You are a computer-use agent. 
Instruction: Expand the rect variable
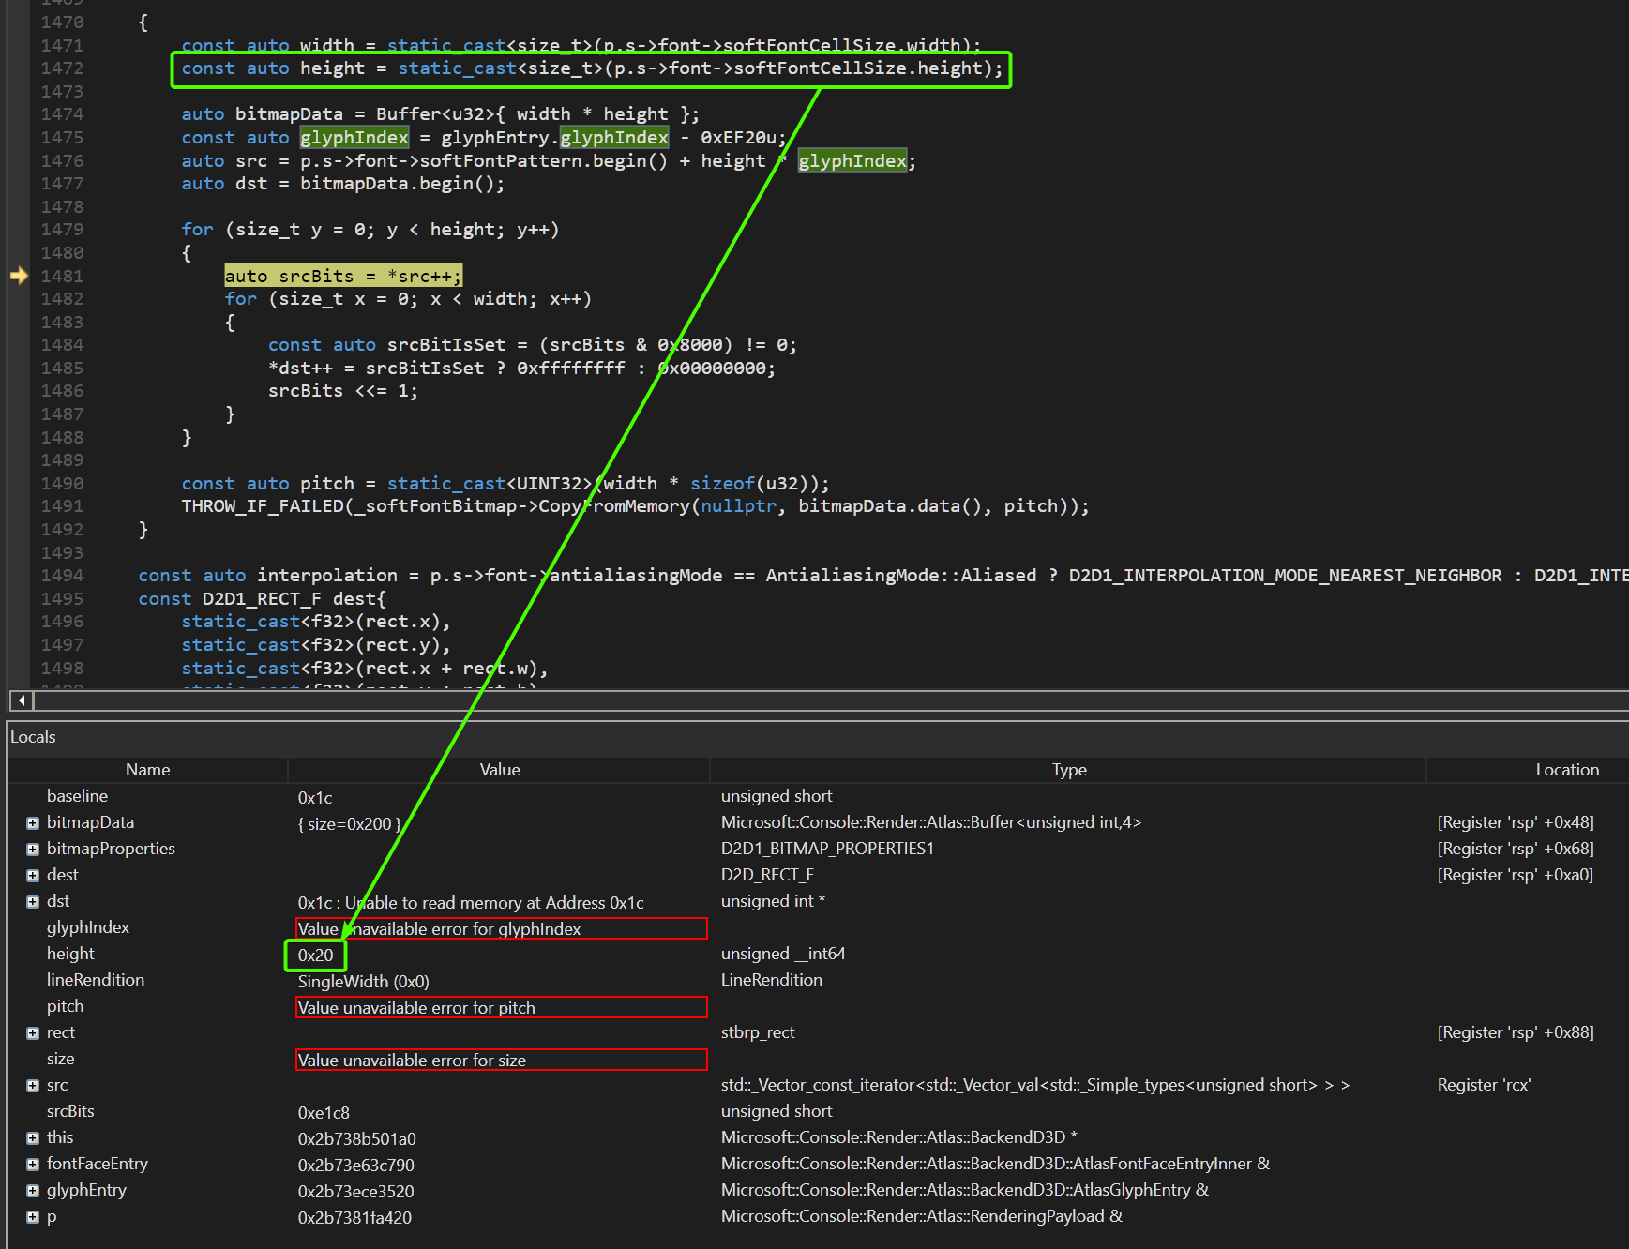33,1032
